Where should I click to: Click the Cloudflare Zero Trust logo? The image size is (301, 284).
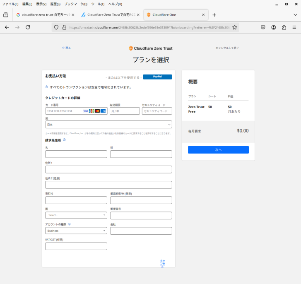pyautogui.click(x=151, y=48)
